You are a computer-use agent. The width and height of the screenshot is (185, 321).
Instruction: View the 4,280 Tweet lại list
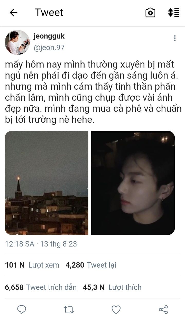pyautogui.click(x=91, y=265)
